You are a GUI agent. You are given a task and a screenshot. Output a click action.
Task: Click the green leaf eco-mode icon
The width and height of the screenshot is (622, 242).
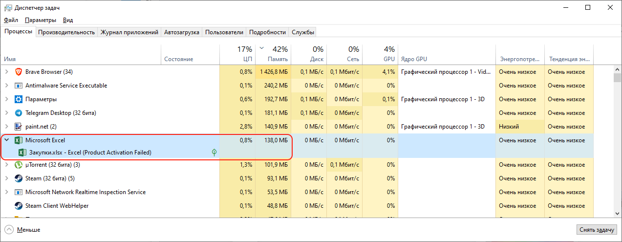tap(214, 153)
